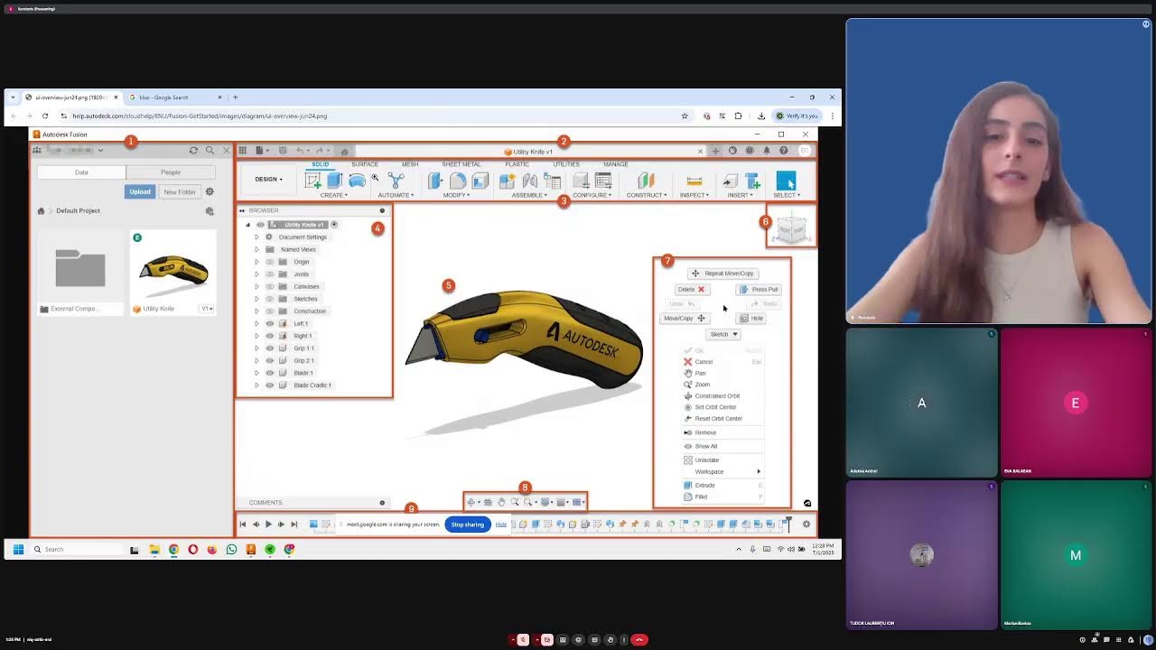Click the Fillet icon in the Modify group
1156x650 pixels.
click(x=458, y=181)
